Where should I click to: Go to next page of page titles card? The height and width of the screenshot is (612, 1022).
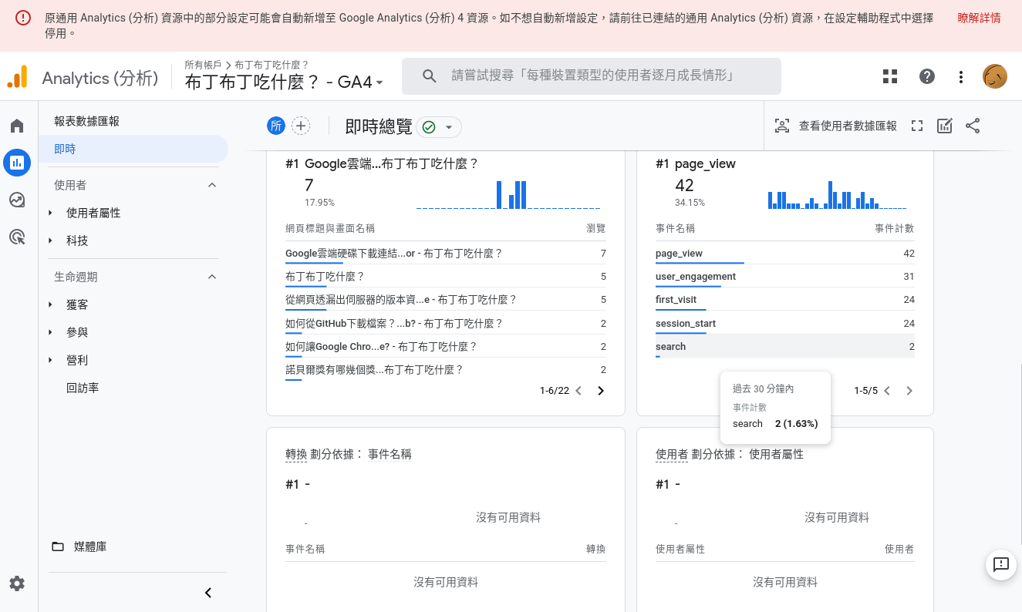coord(601,391)
